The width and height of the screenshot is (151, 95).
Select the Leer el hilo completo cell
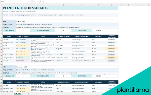82,52
